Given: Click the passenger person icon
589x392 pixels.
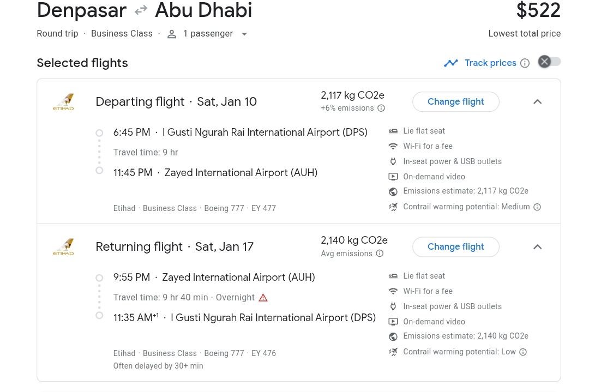Looking at the screenshot, I should pyautogui.click(x=172, y=33).
